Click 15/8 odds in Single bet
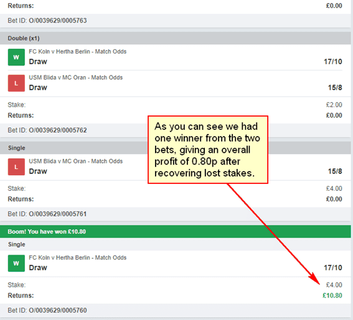The image size is (353, 320). tap(335, 171)
